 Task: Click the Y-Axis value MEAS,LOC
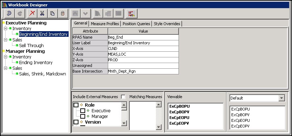tap(143, 54)
